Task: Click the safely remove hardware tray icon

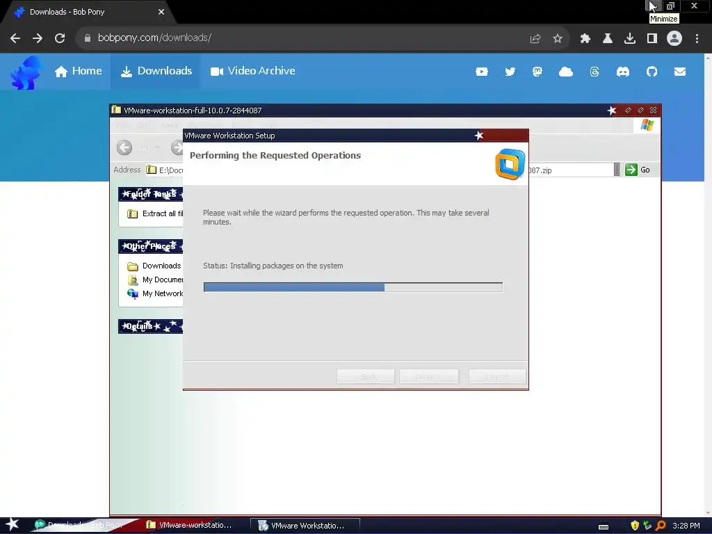Action: [647, 526]
